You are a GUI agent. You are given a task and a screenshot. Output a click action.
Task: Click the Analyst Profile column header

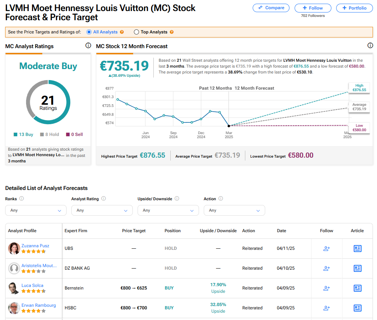pyautogui.click(x=22, y=231)
